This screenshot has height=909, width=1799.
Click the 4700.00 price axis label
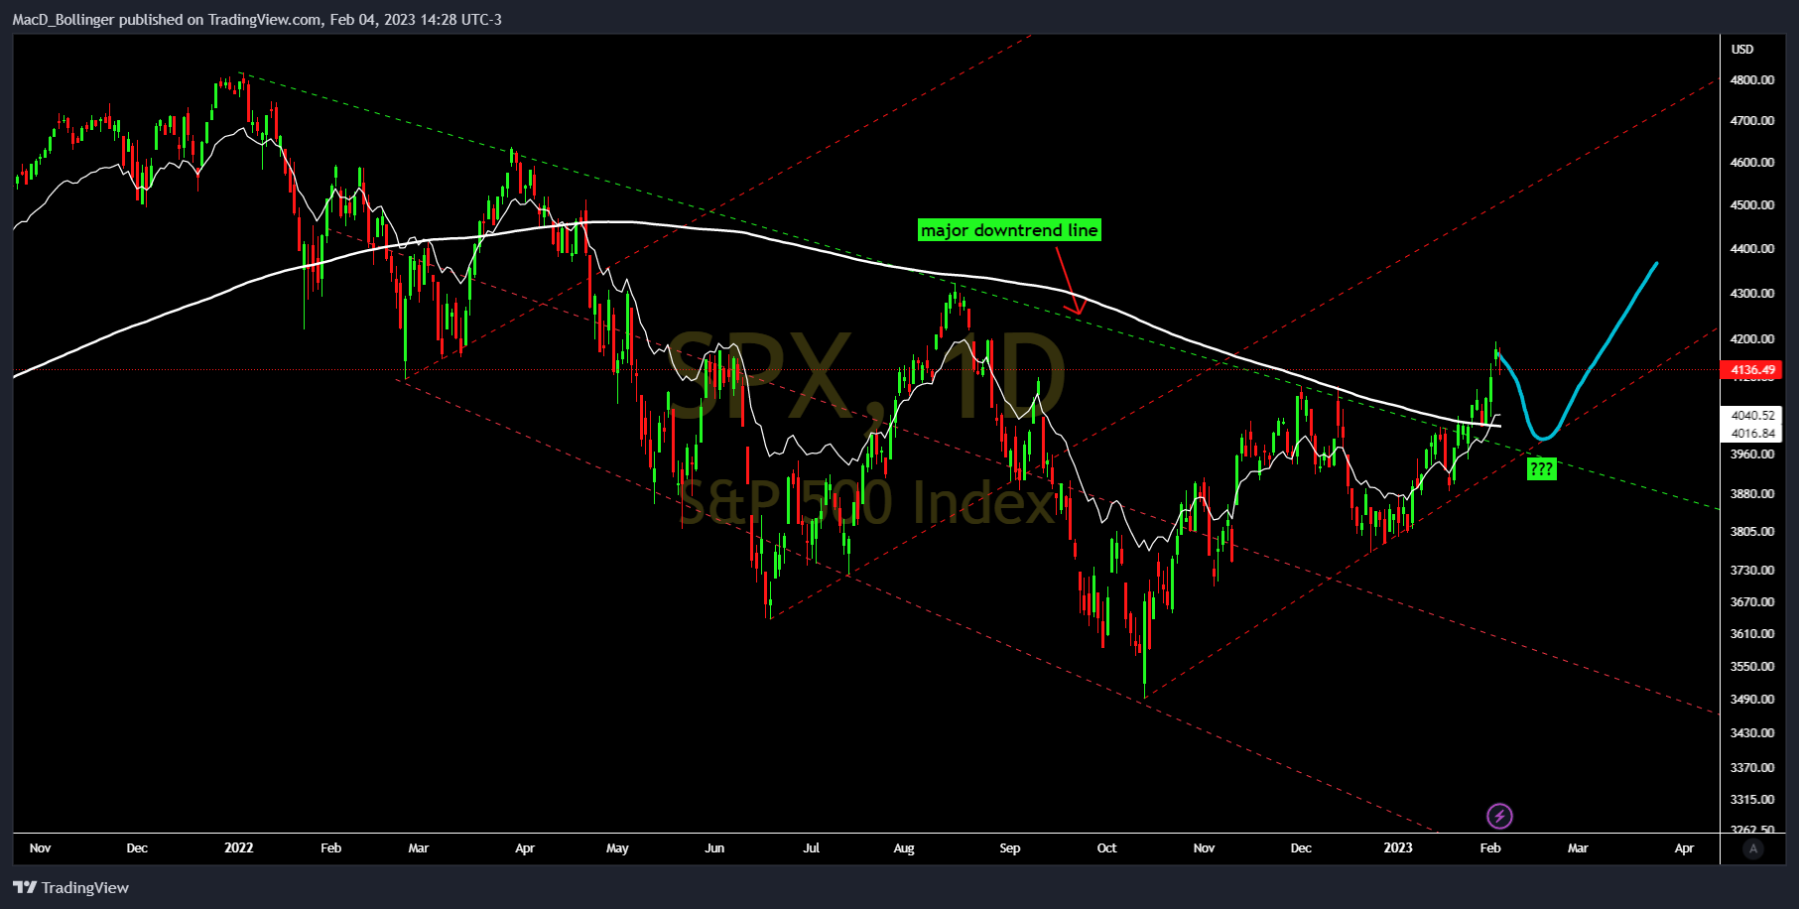1752,120
